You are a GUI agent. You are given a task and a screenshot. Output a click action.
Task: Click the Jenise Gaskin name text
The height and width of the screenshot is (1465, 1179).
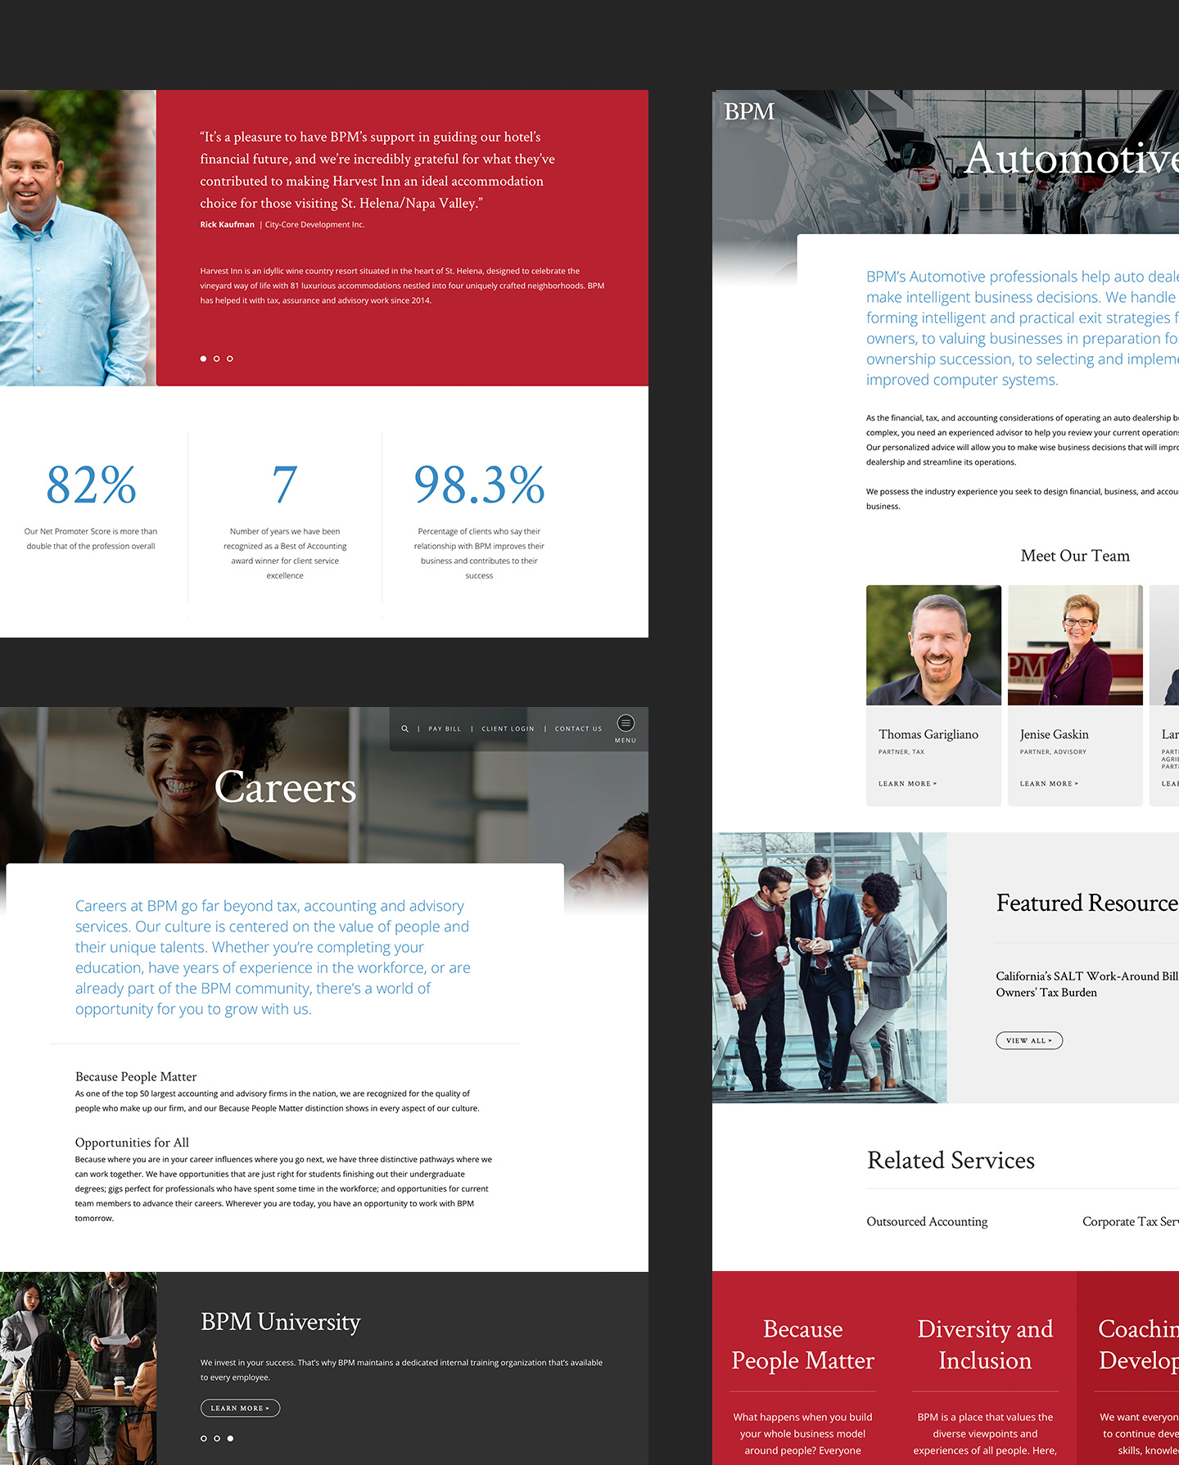(1055, 734)
